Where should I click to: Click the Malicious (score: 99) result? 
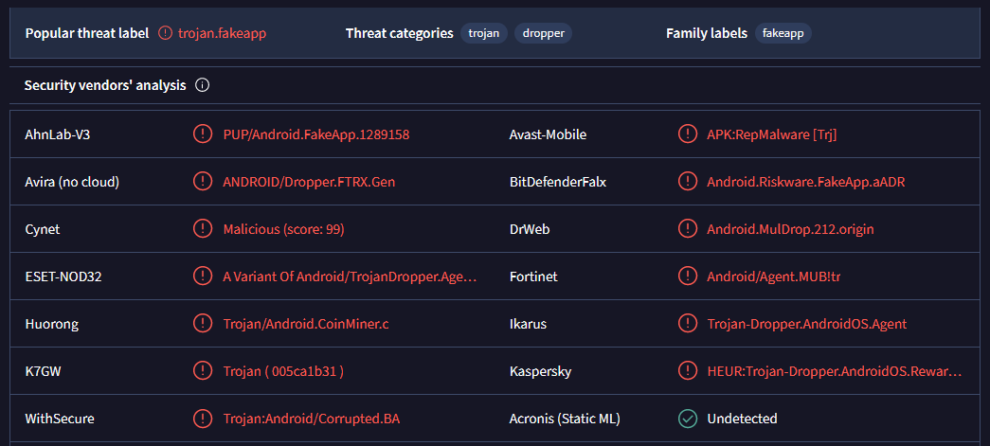pyautogui.click(x=283, y=229)
